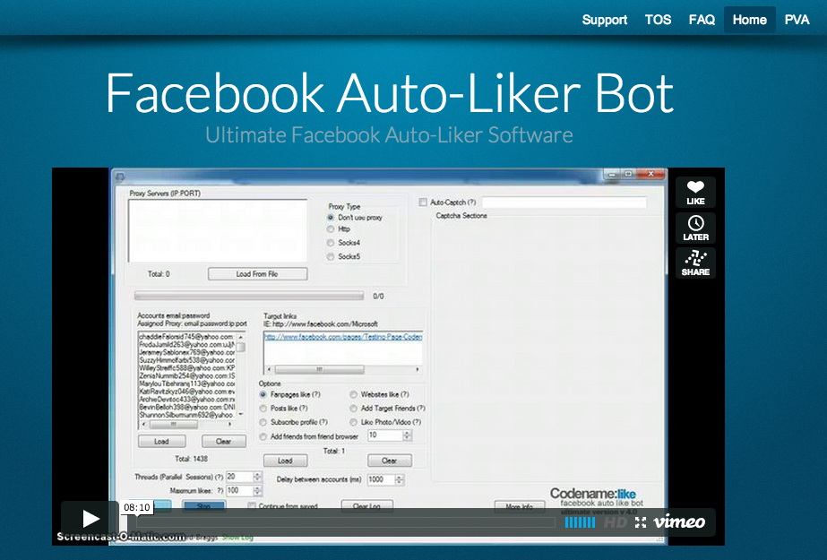Click the "Ultimate Facebook Auto-Liker Software" subtitle
Viewport: 827px width, 560px height.
coord(389,135)
